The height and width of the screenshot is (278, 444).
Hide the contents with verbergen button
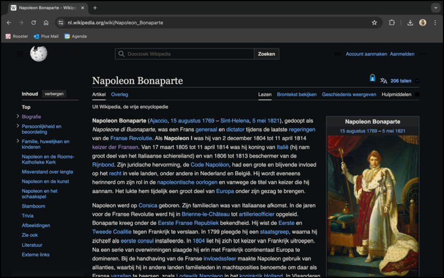[x=54, y=94]
